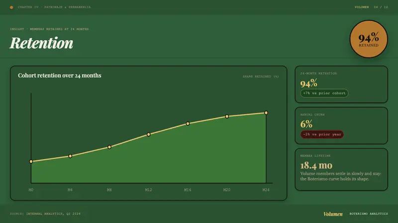Click the 'ANNUAL CHURN' card label
This screenshot has height=223, width=398.
click(312, 114)
